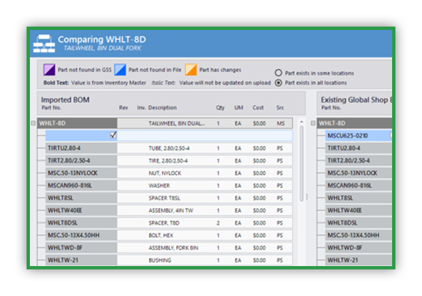Select MSCAN960-816L in Imported BOM

tap(81, 186)
